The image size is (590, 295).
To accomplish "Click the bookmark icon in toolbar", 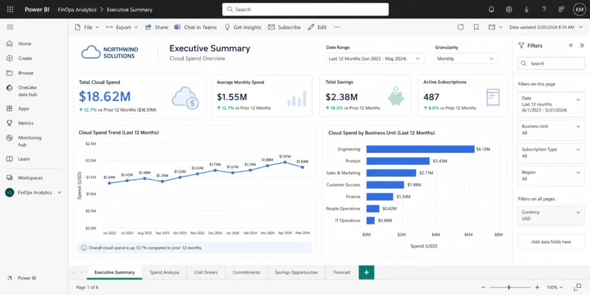I will [476, 27].
